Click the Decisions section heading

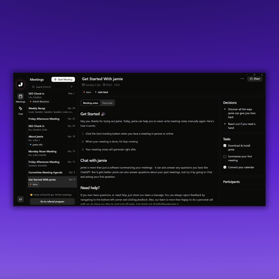tap(230, 103)
